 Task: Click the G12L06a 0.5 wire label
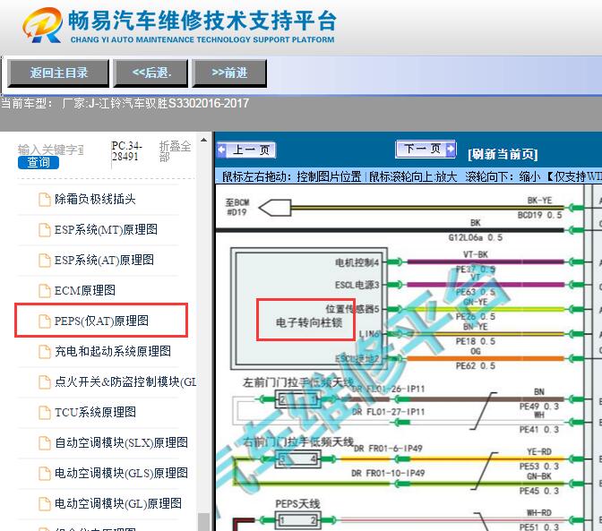coord(476,238)
